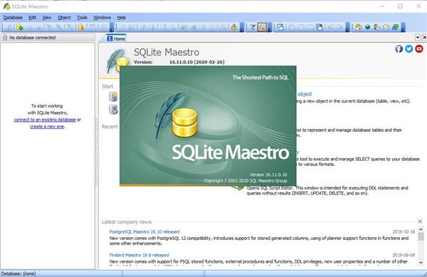Click the envelope email toolbar icon
Viewport: 427px width, 277px height.
(x=386, y=27)
